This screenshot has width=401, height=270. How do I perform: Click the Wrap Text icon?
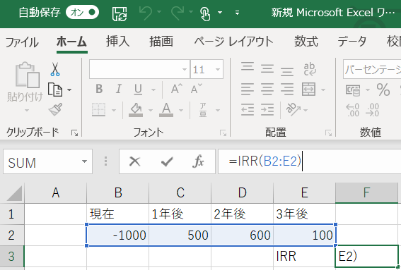pyautogui.click(x=310, y=69)
